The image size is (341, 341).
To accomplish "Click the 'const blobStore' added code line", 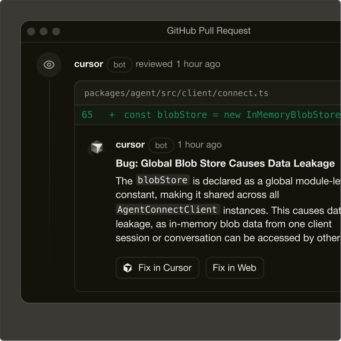I will [x=208, y=115].
